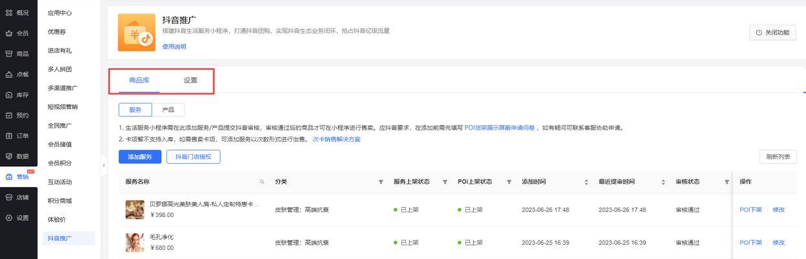This screenshot has height=259, width=806.
Task: Select the 产品 segment toggle
Action: pyautogui.click(x=168, y=110)
